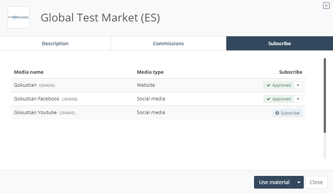The width and height of the screenshot is (333, 193).
Task: Click the Subscribe column header
Action: tap(291, 72)
